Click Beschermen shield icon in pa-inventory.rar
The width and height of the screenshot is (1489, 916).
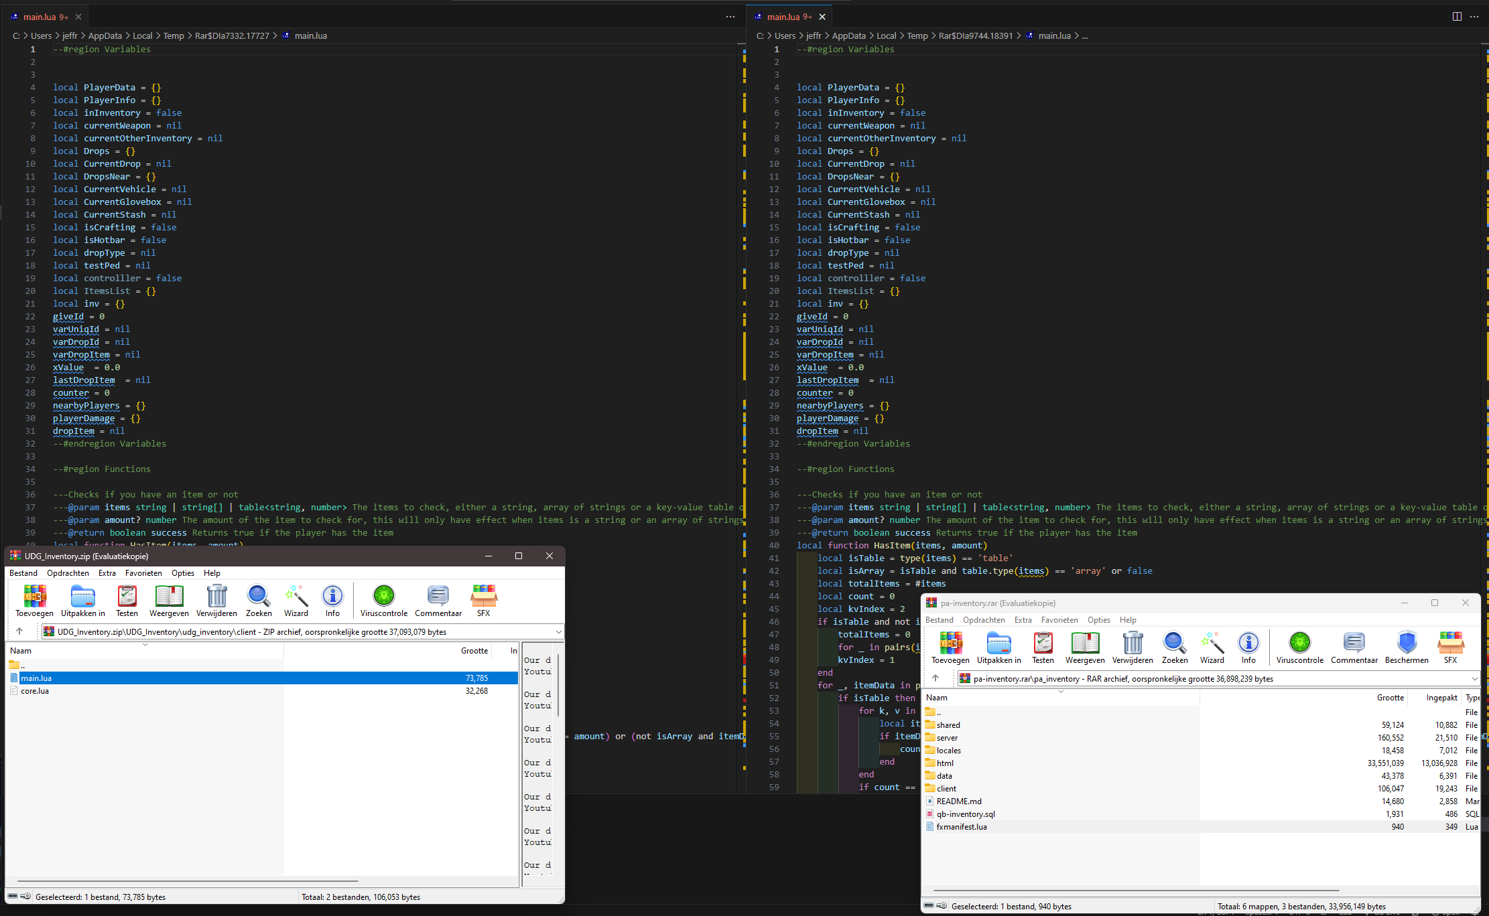click(1407, 642)
